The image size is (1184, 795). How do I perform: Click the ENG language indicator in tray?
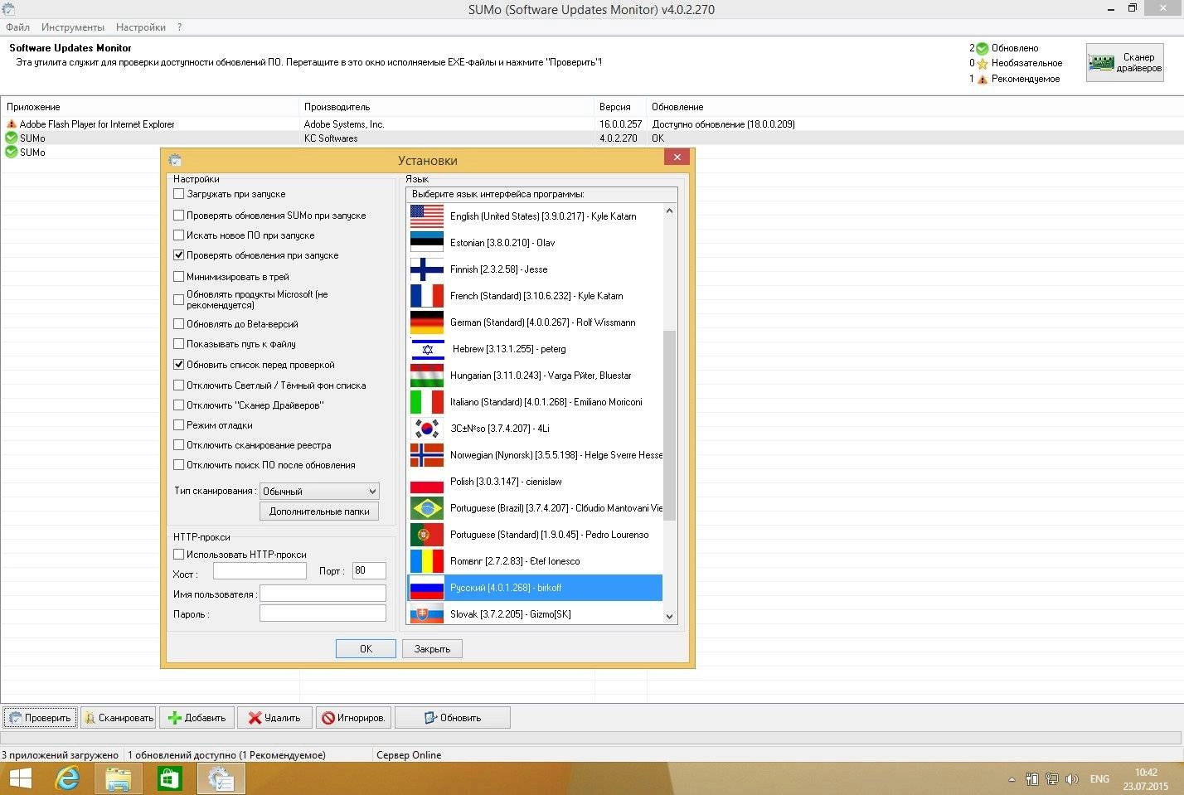pos(1099,779)
